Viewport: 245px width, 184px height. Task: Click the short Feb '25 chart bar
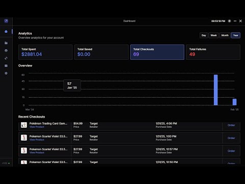pos(235,102)
